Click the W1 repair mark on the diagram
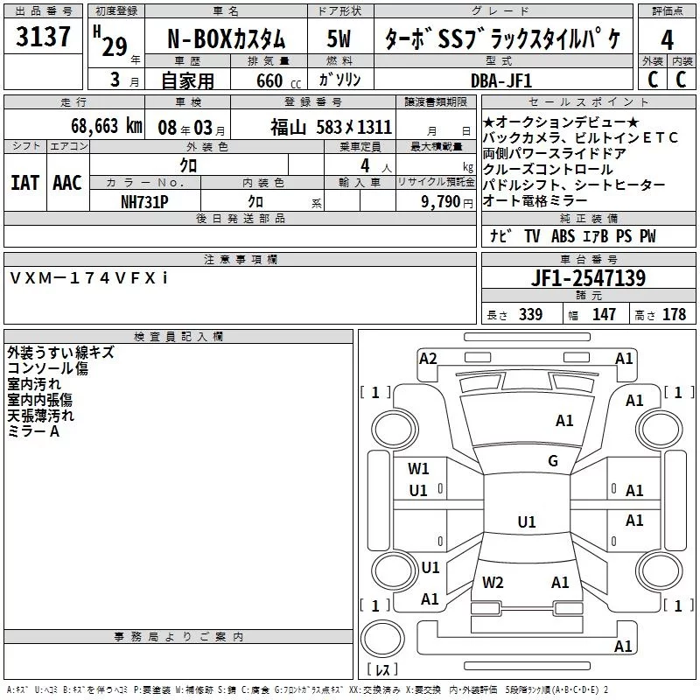 click(418, 469)
